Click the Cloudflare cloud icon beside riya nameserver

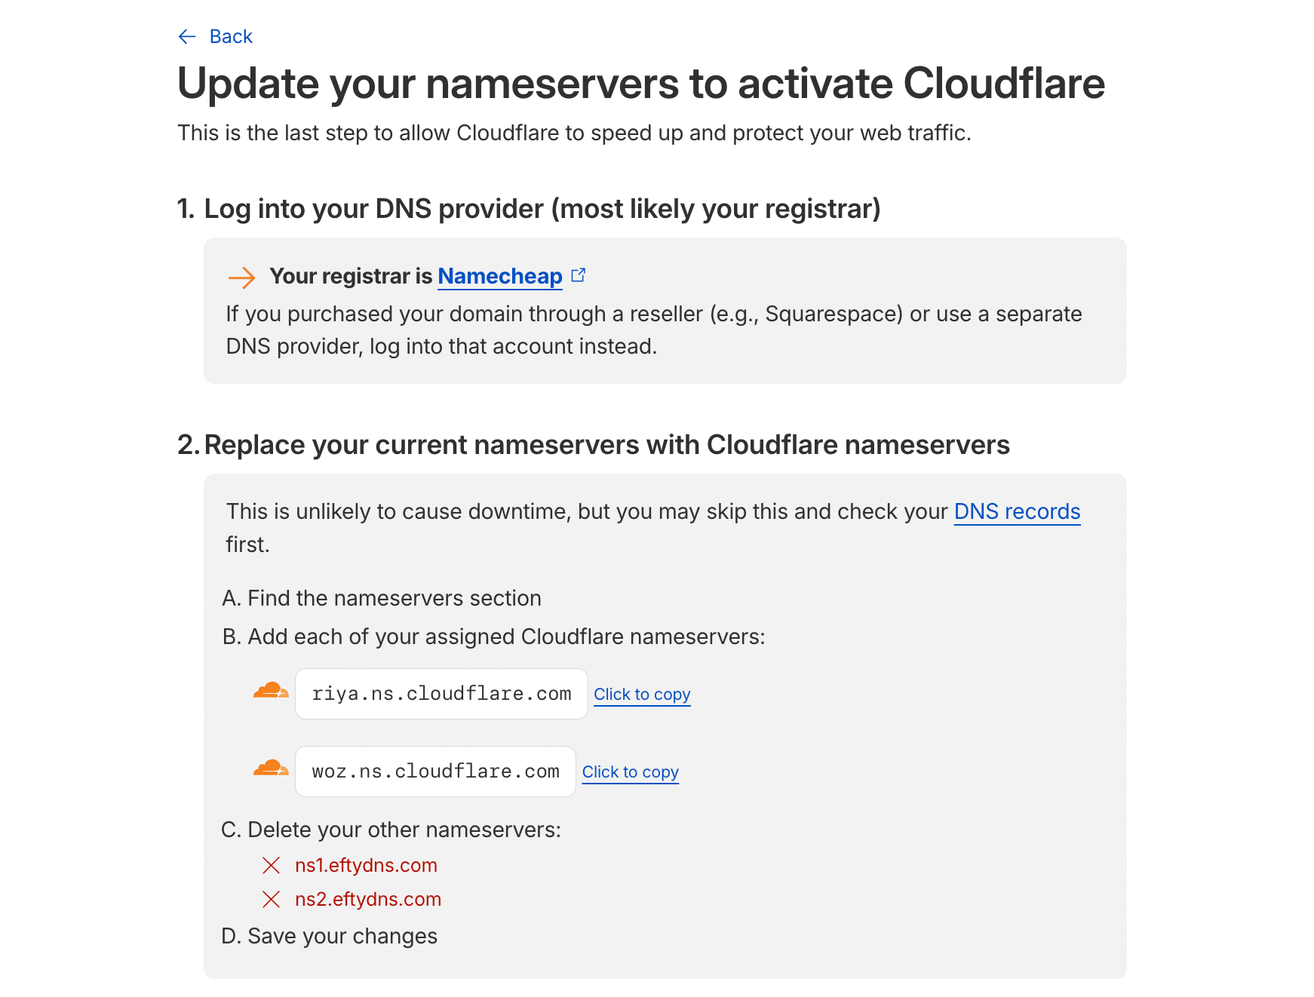(269, 692)
